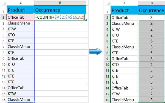Select row 10 header in the right sheet

107,65
